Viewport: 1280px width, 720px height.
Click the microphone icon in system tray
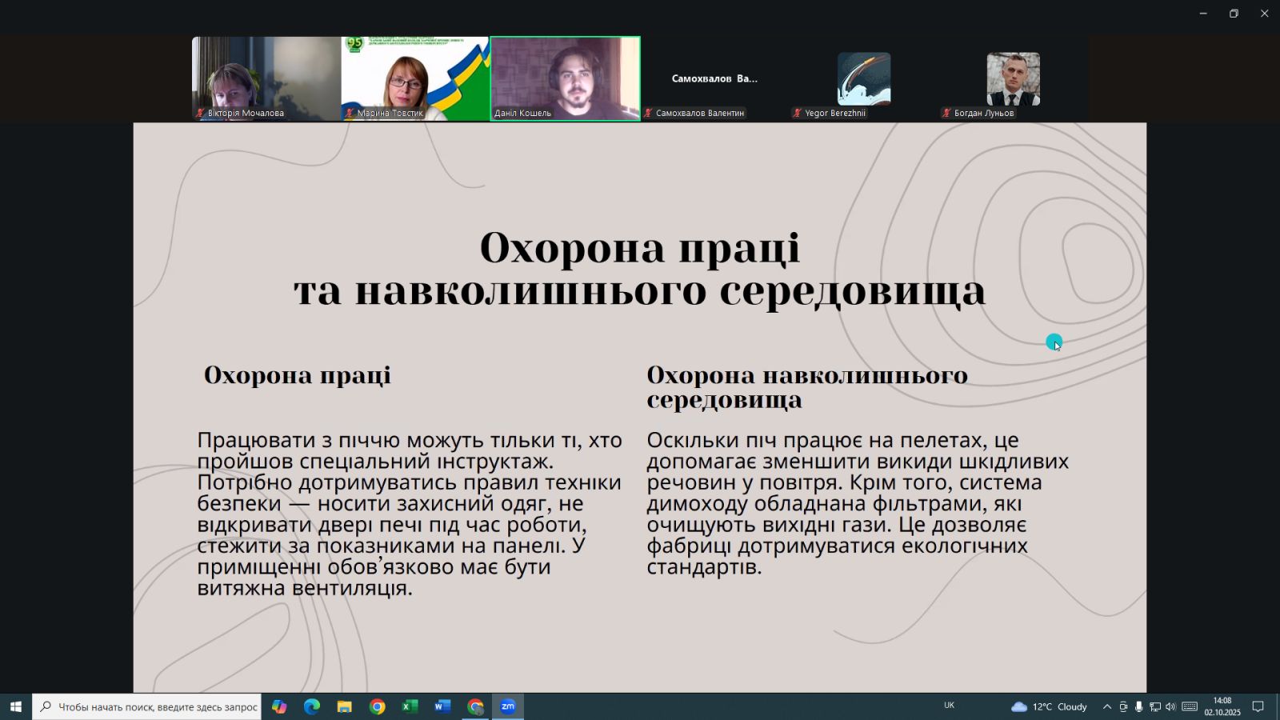pos(1138,706)
